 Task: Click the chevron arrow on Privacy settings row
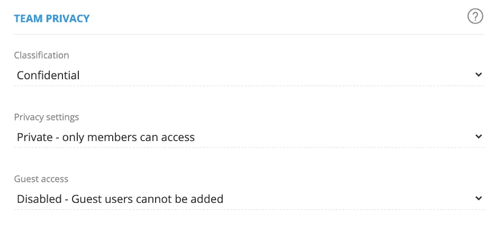tap(478, 137)
